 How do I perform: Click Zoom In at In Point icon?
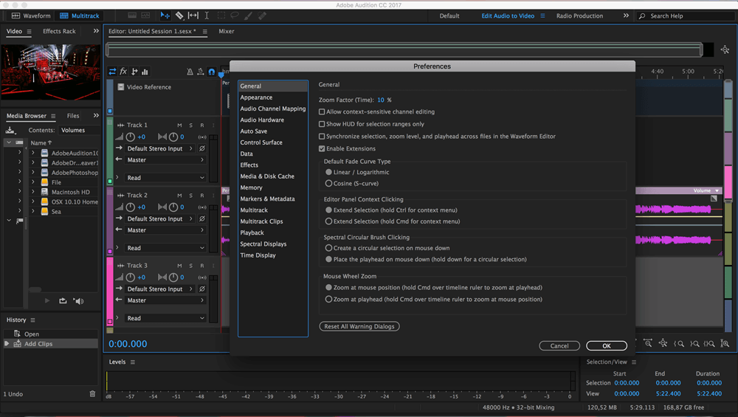(x=679, y=344)
